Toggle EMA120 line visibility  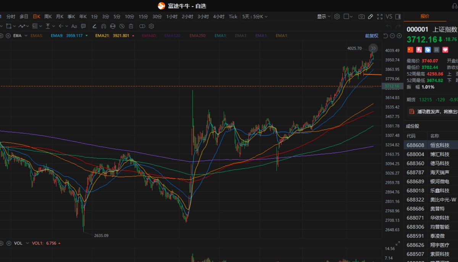173,36
